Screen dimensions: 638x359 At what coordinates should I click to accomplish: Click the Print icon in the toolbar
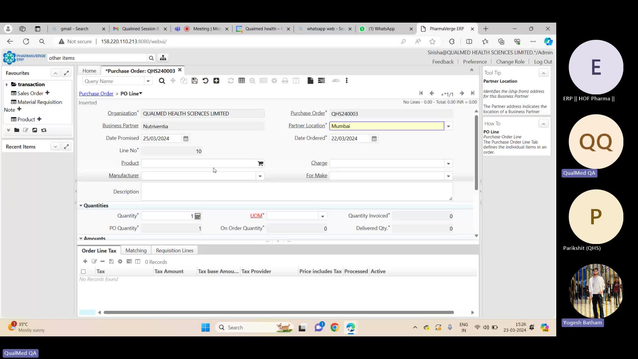click(x=285, y=81)
